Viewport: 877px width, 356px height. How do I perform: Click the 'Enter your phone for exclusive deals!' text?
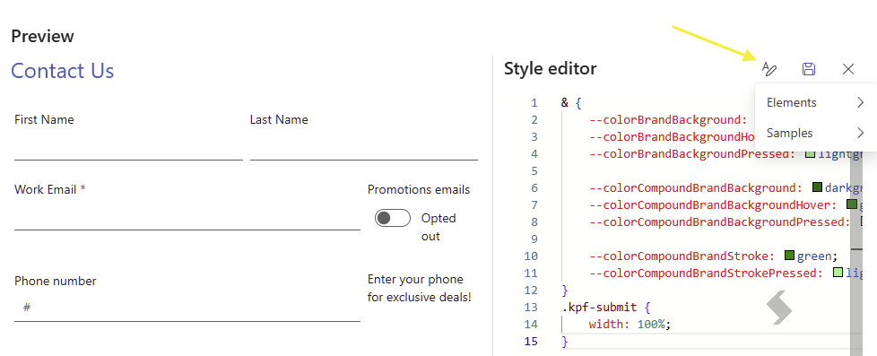420,288
